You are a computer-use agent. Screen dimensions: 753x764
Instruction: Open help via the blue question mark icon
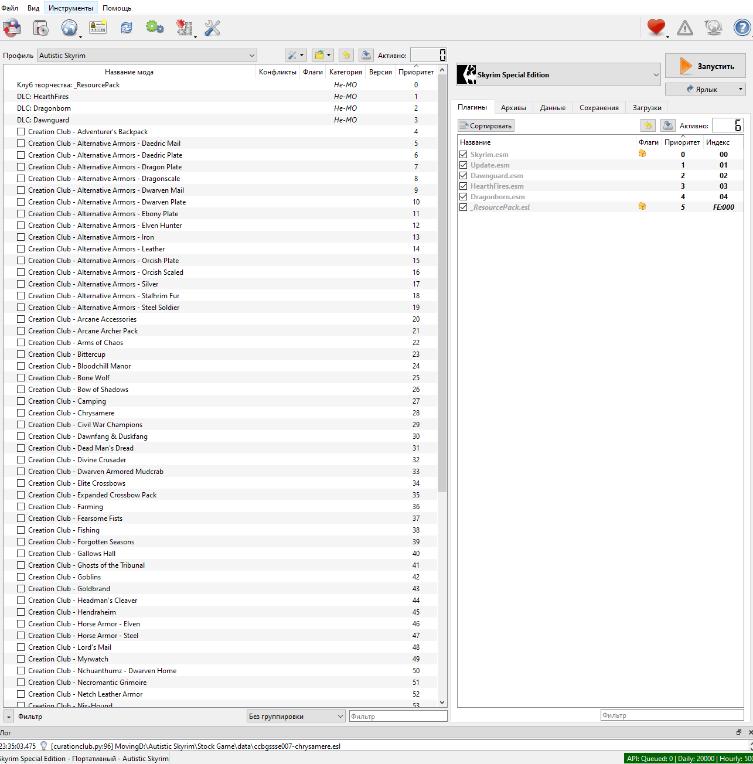(742, 28)
